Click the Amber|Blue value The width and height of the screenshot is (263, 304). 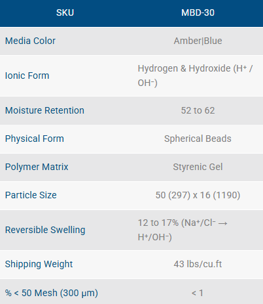[x=198, y=41]
